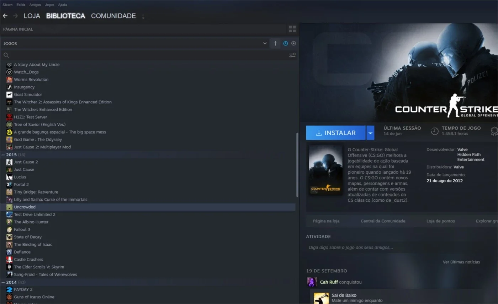Toggle the sort direction arrow
This screenshot has width=498, height=304.
(x=275, y=43)
